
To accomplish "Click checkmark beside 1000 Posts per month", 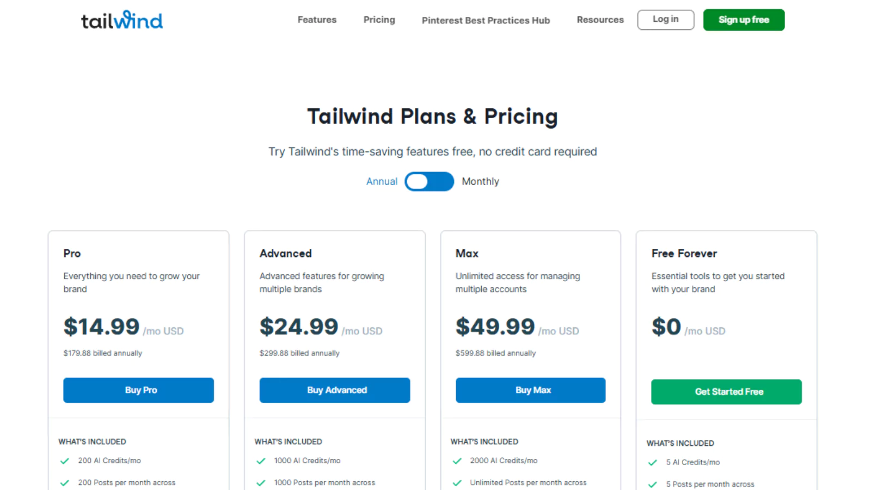I will point(261,483).
